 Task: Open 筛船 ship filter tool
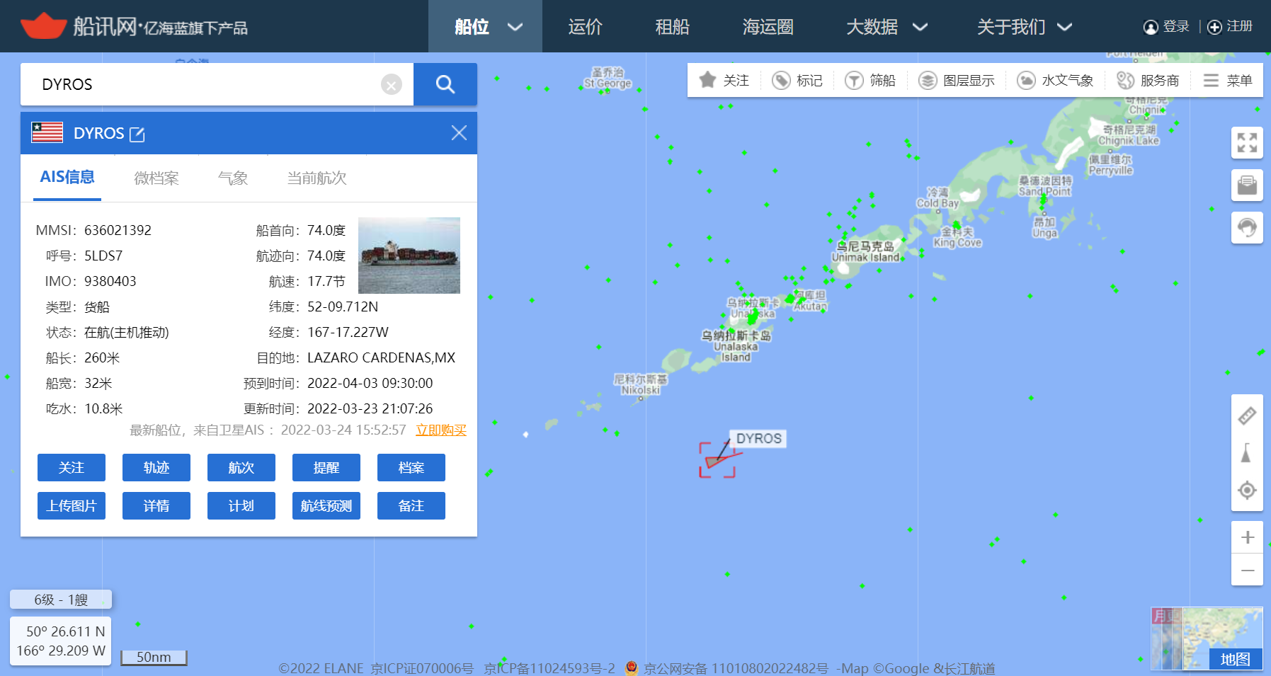point(871,81)
